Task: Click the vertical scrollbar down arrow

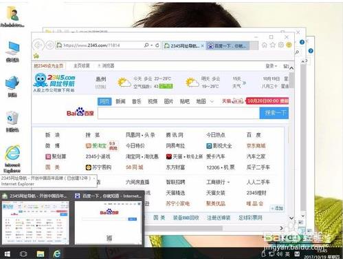Action: tap(291, 218)
